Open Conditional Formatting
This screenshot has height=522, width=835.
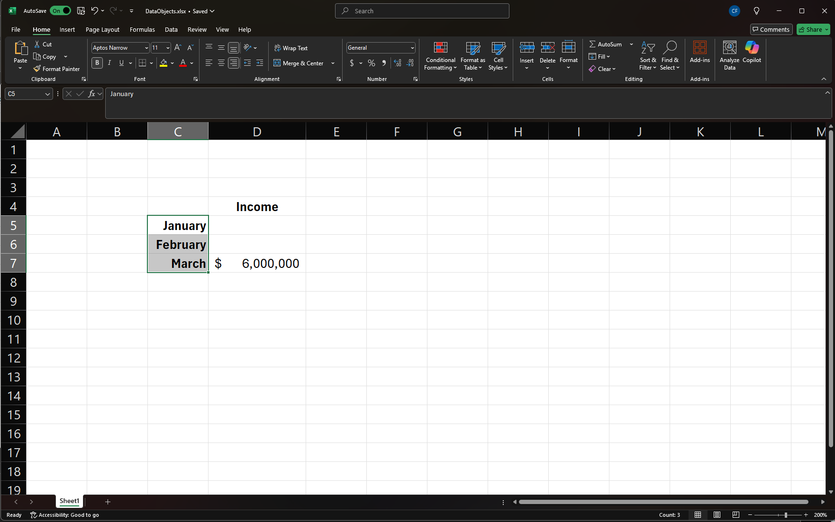pyautogui.click(x=441, y=56)
